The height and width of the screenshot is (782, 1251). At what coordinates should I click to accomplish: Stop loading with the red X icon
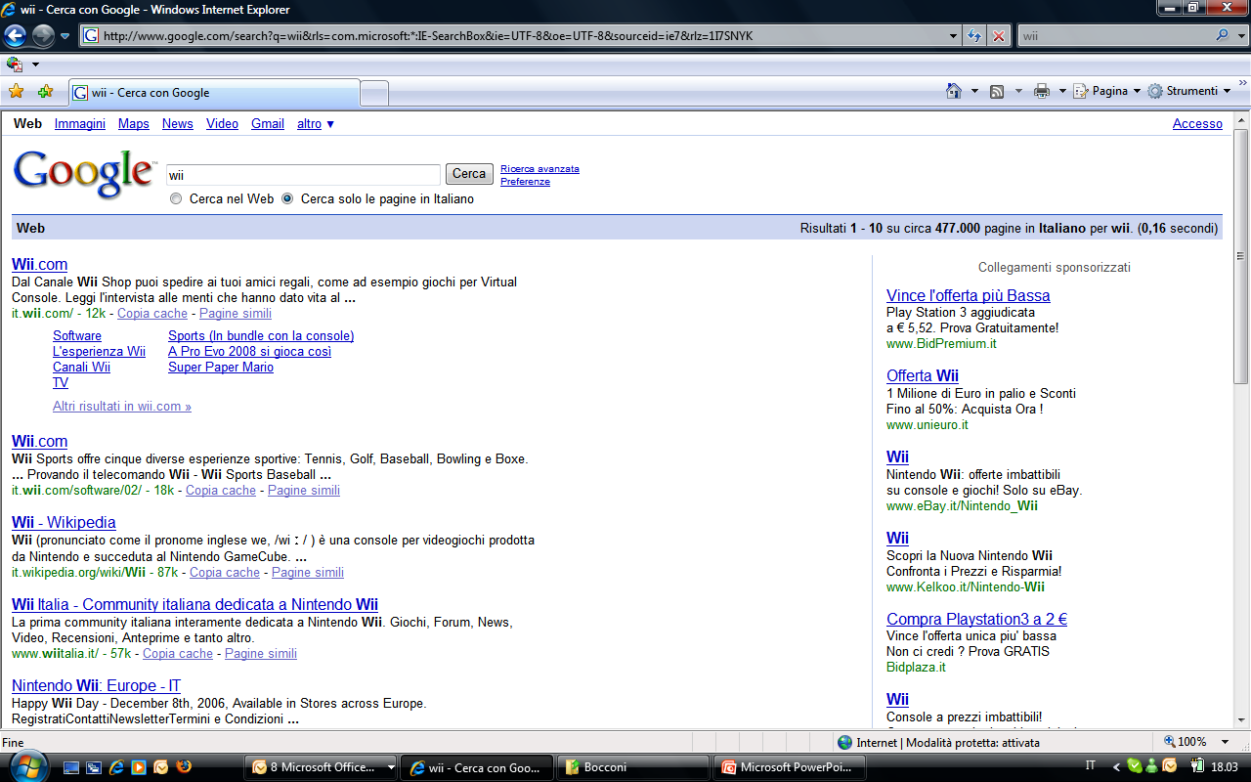pyautogui.click(x=998, y=36)
